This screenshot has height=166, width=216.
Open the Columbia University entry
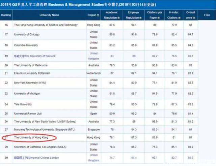pos(26,45)
